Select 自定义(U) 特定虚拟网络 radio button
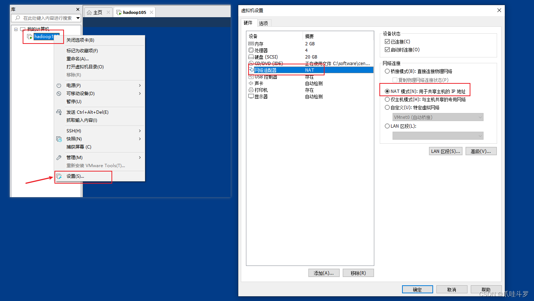 click(x=387, y=108)
